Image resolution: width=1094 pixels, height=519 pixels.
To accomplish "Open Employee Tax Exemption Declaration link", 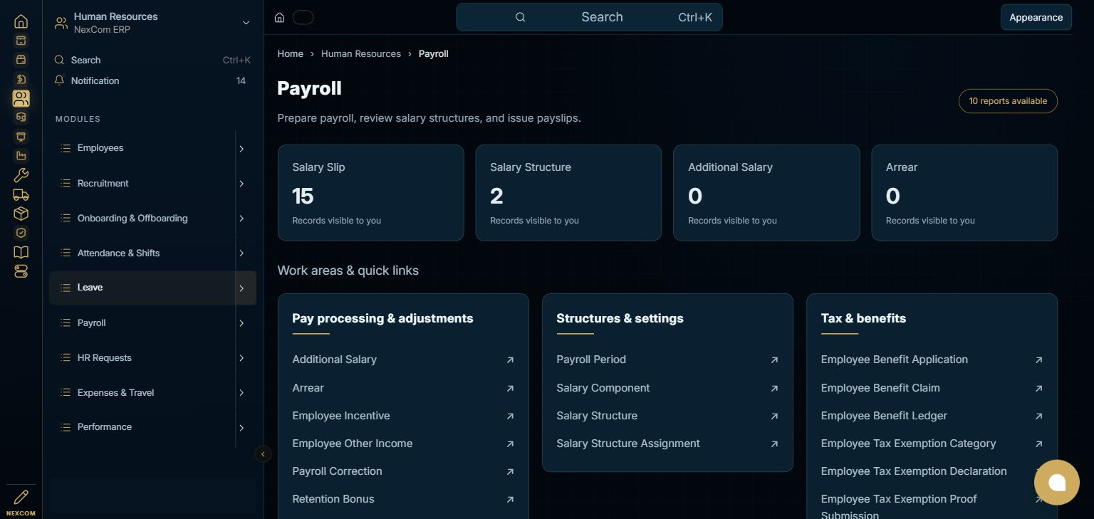I will 914,471.
